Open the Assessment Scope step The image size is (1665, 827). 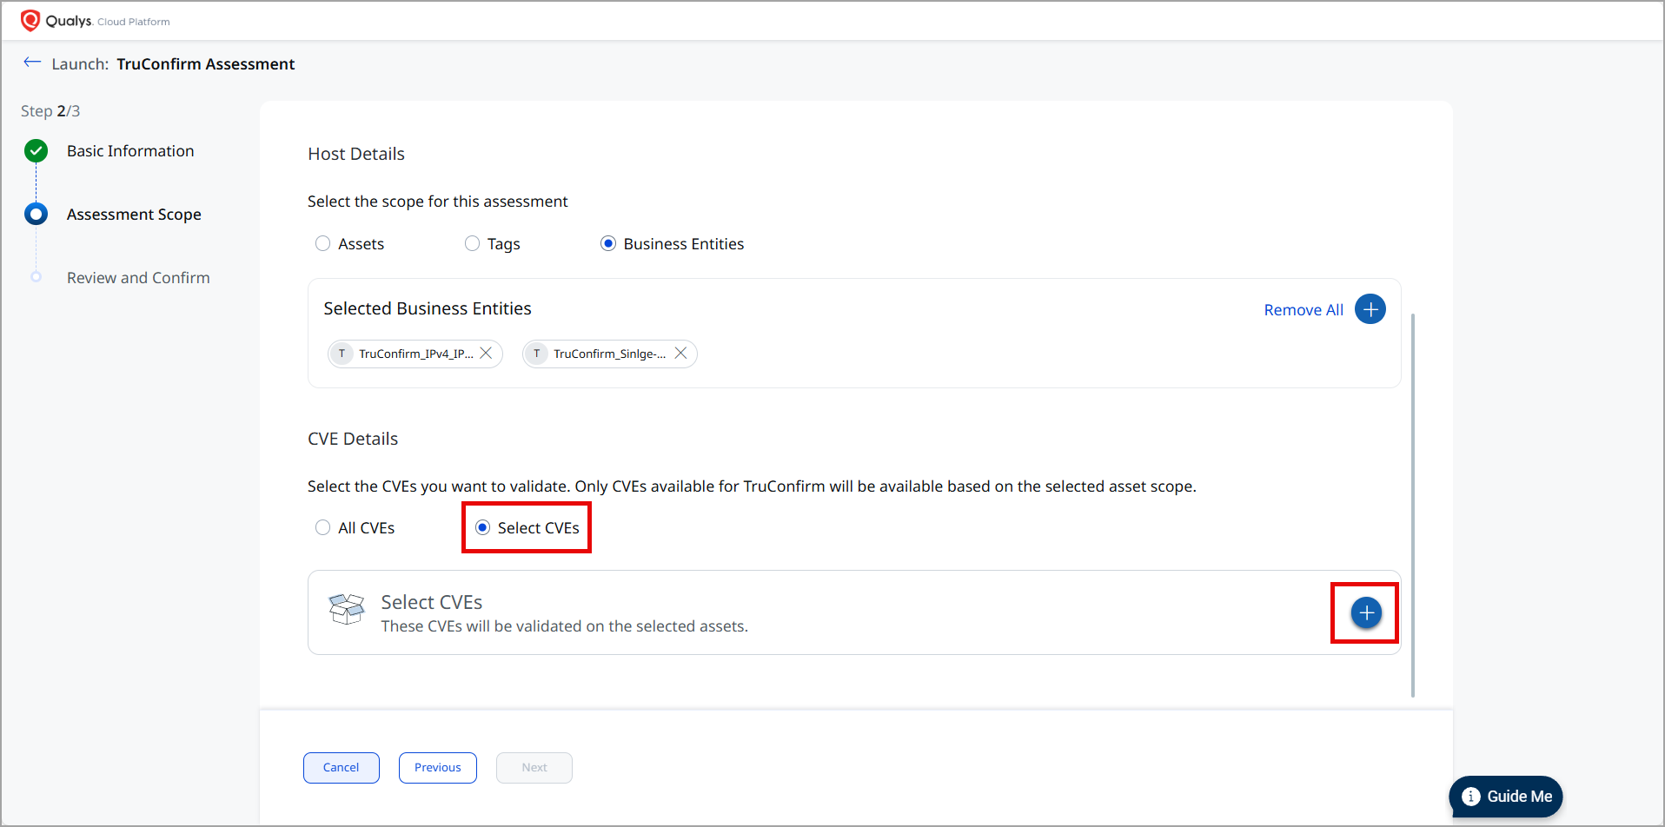pyautogui.click(x=134, y=215)
